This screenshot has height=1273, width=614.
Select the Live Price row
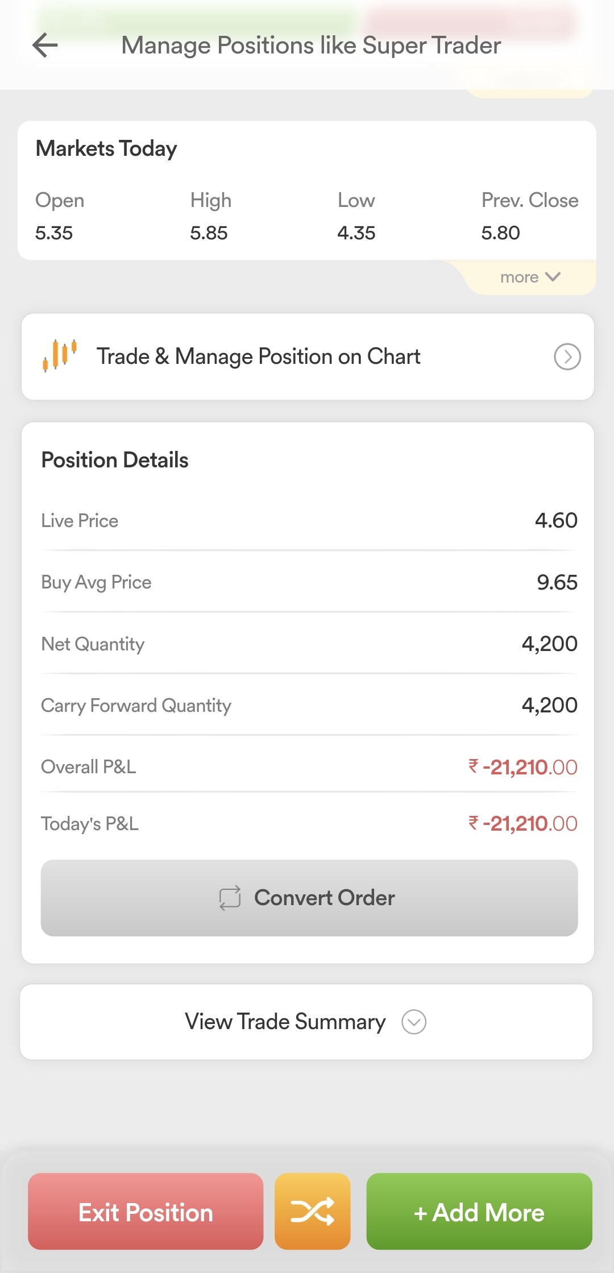pyautogui.click(x=309, y=520)
